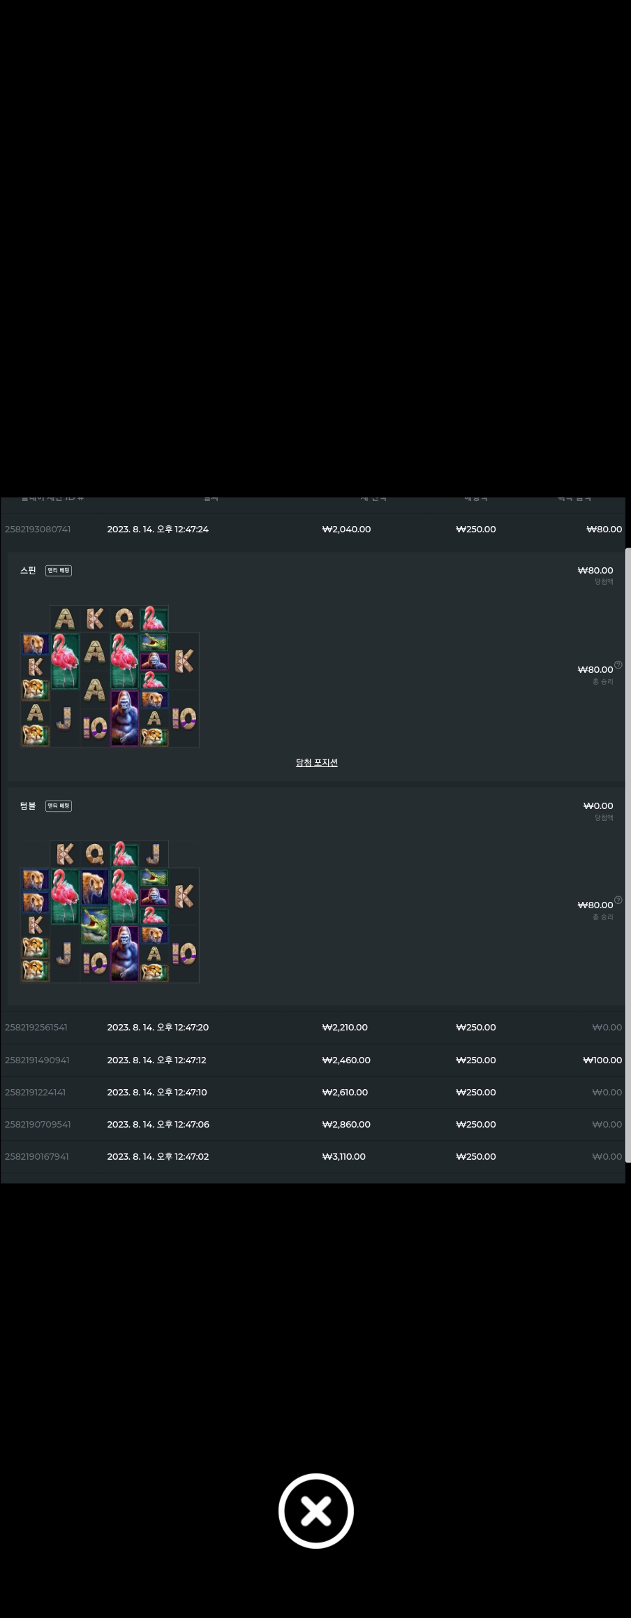Open the round 2582191224141 details
Screen dimensions: 631x1618
[313, 1093]
